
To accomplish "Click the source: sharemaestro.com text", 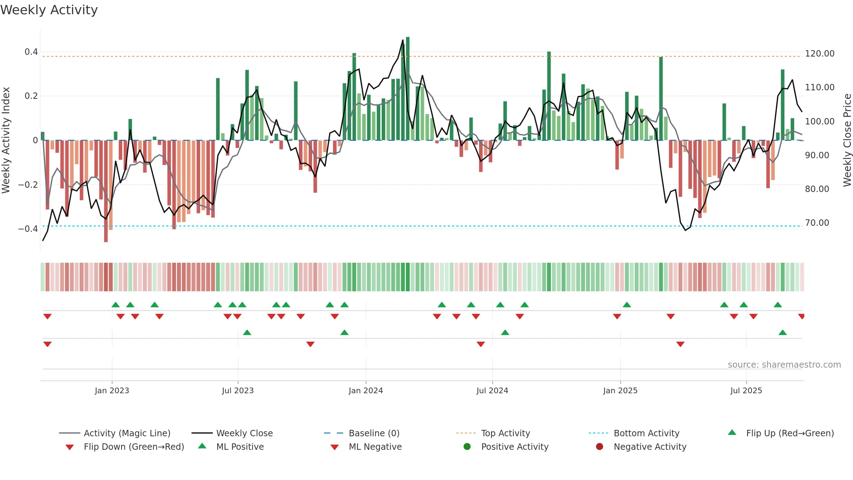I will click(x=784, y=365).
